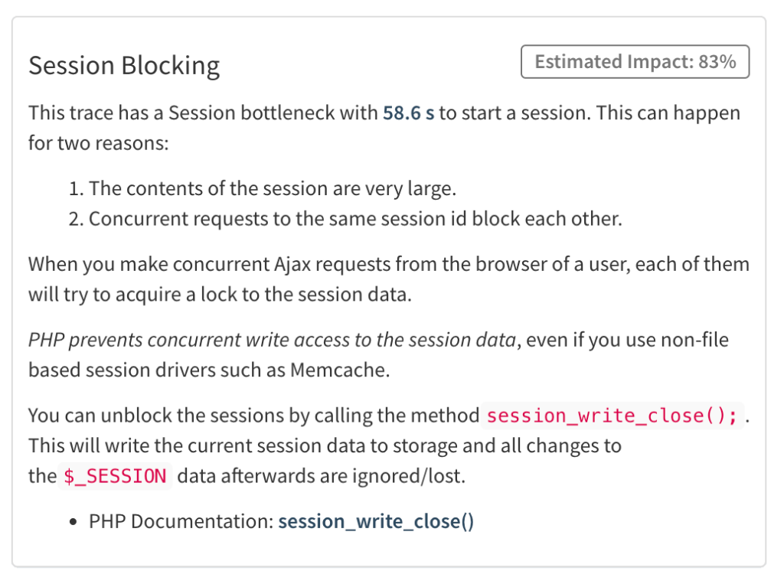Click the bullet point before PHP Documentation

point(74,522)
